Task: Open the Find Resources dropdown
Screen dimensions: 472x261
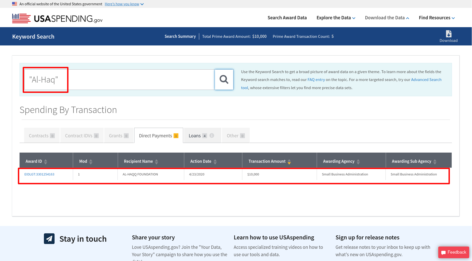Action: click(436, 18)
